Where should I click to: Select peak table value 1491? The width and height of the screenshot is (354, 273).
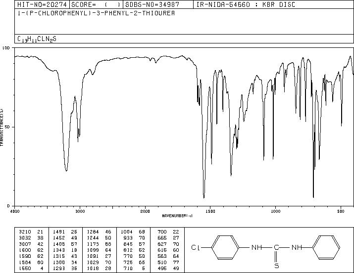click(x=59, y=232)
